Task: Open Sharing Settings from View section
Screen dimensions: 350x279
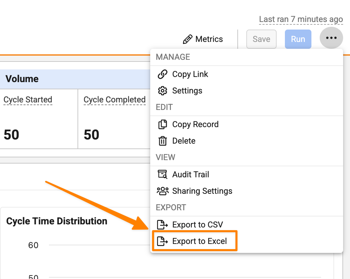Action: point(247,191)
